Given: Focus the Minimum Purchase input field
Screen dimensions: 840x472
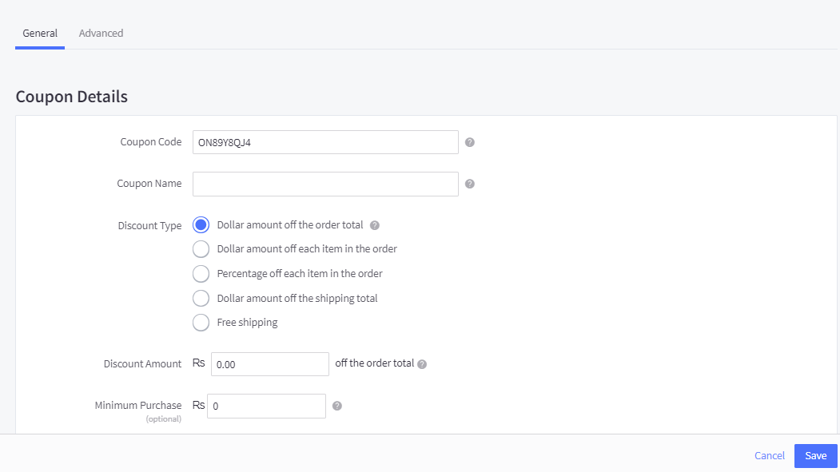Looking at the screenshot, I should coord(266,406).
